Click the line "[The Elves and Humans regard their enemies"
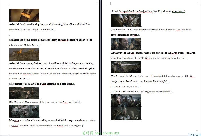Image resolution: width=201 pixels, height=136 pixels. (45, 102)
